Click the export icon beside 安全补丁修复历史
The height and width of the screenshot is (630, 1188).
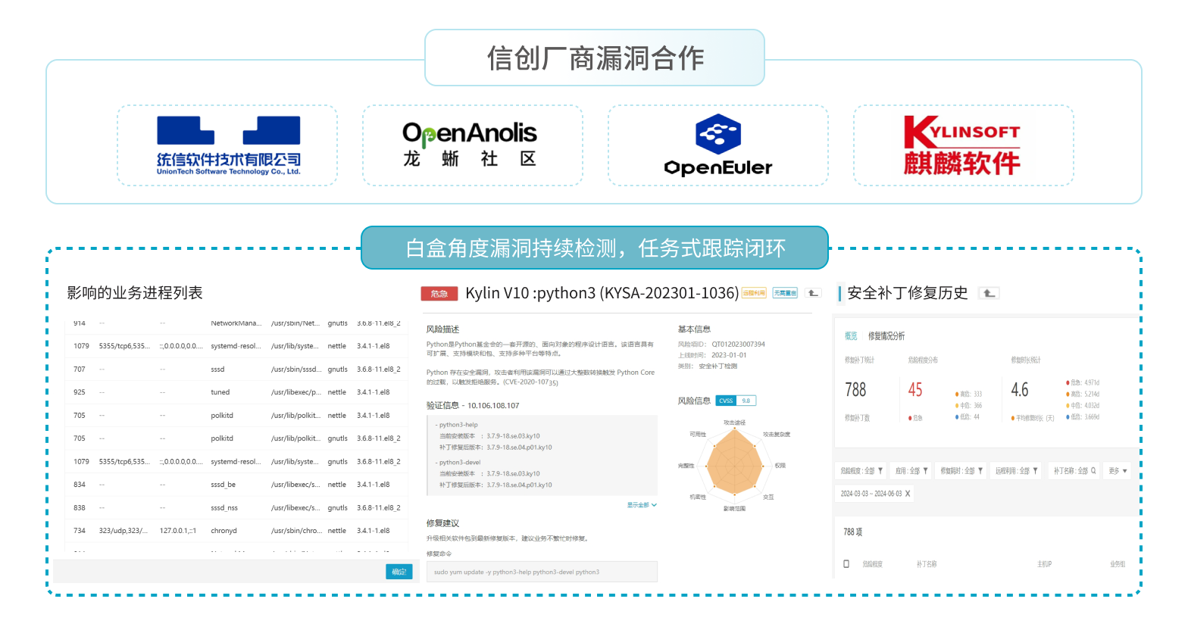click(x=989, y=293)
